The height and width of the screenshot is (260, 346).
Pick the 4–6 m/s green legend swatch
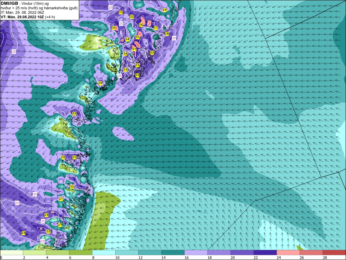(x=57, y=252)
